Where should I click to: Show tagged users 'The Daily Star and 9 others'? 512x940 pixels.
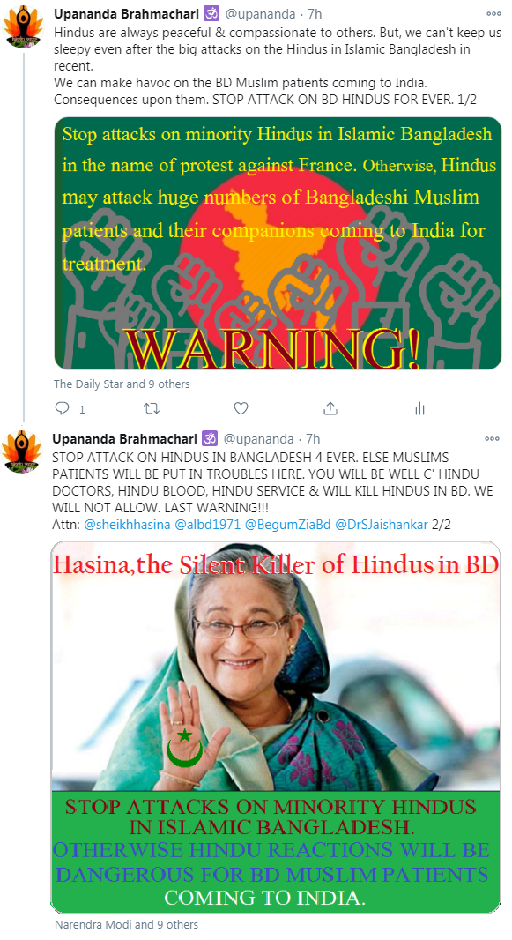[x=122, y=384]
